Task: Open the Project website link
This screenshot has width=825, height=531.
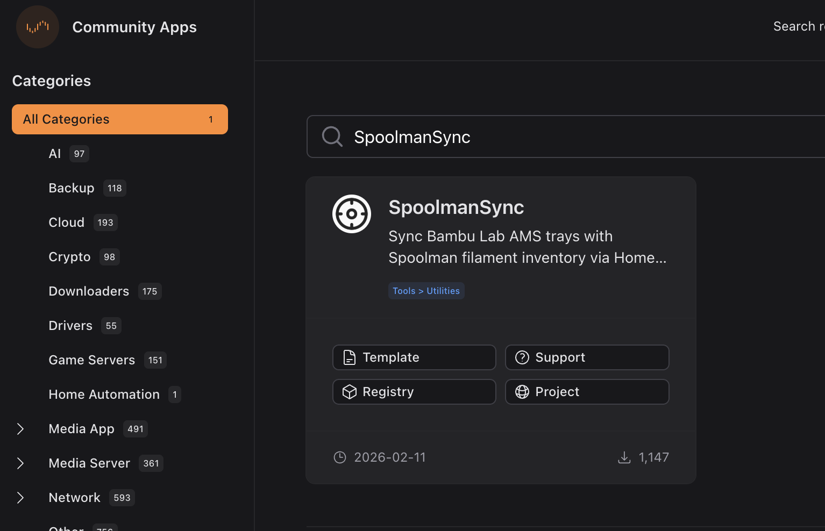Action: 587,392
